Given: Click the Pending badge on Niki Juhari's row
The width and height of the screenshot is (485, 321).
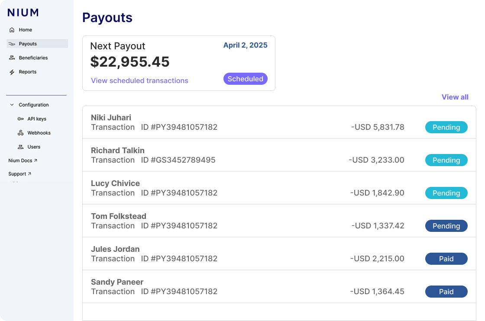Looking at the screenshot, I should (446, 127).
